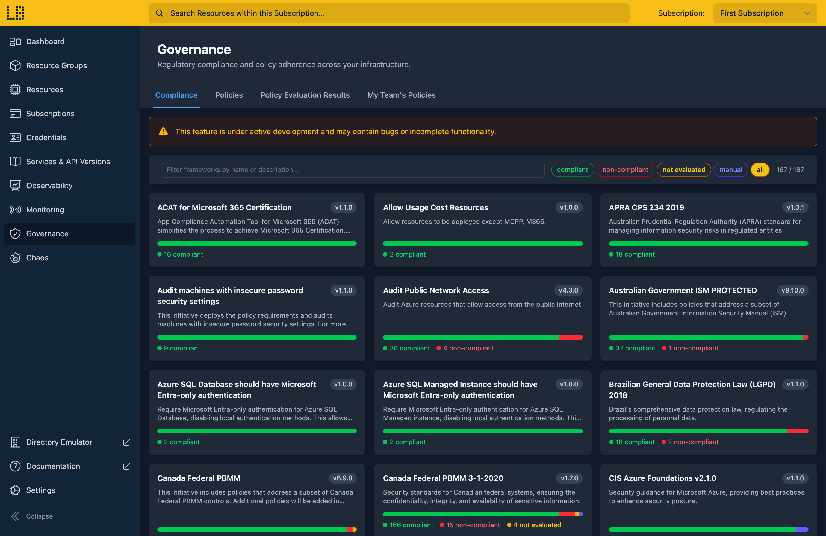Switch to My Team's Policies tab
The image size is (826, 536).
point(401,95)
